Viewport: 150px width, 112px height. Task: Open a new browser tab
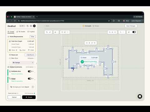pos(37,17)
